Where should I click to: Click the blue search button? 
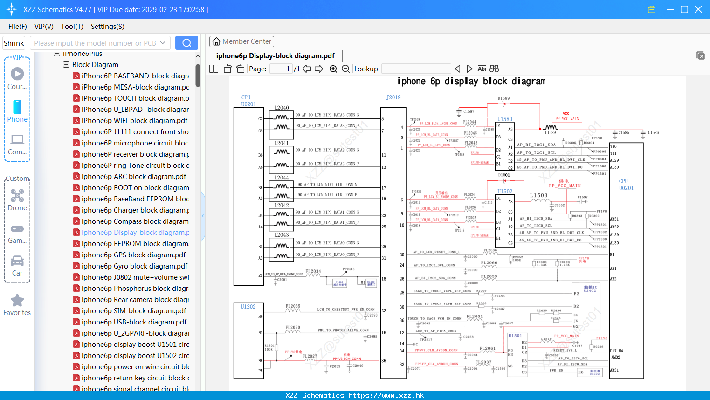click(186, 43)
